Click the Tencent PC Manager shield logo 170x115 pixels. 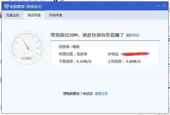pyautogui.click(x=6, y=6)
